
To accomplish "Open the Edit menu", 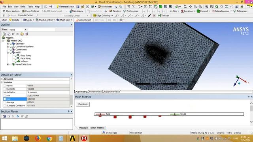I will [x=10, y=7].
